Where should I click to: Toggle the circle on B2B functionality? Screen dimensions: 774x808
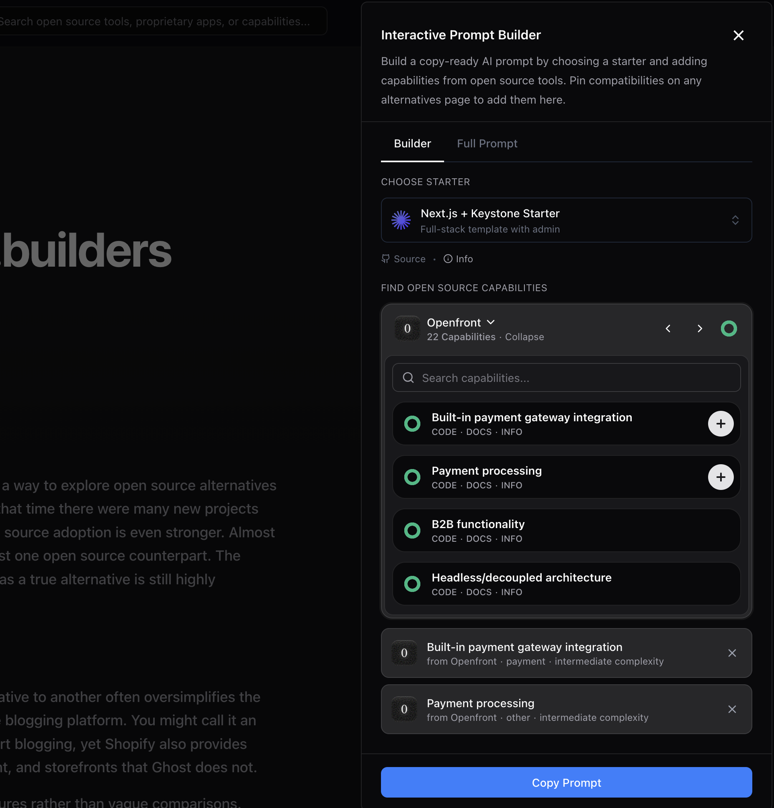point(412,531)
